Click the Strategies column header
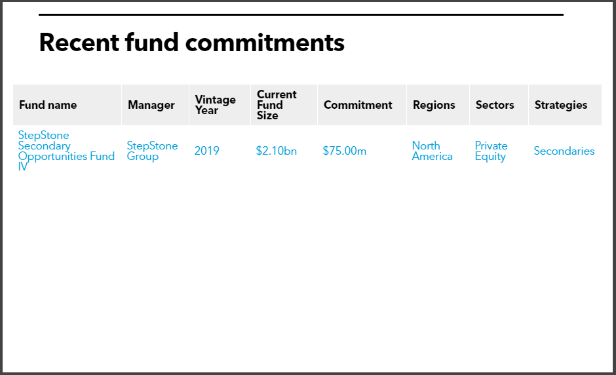The image size is (616, 375). click(560, 105)
